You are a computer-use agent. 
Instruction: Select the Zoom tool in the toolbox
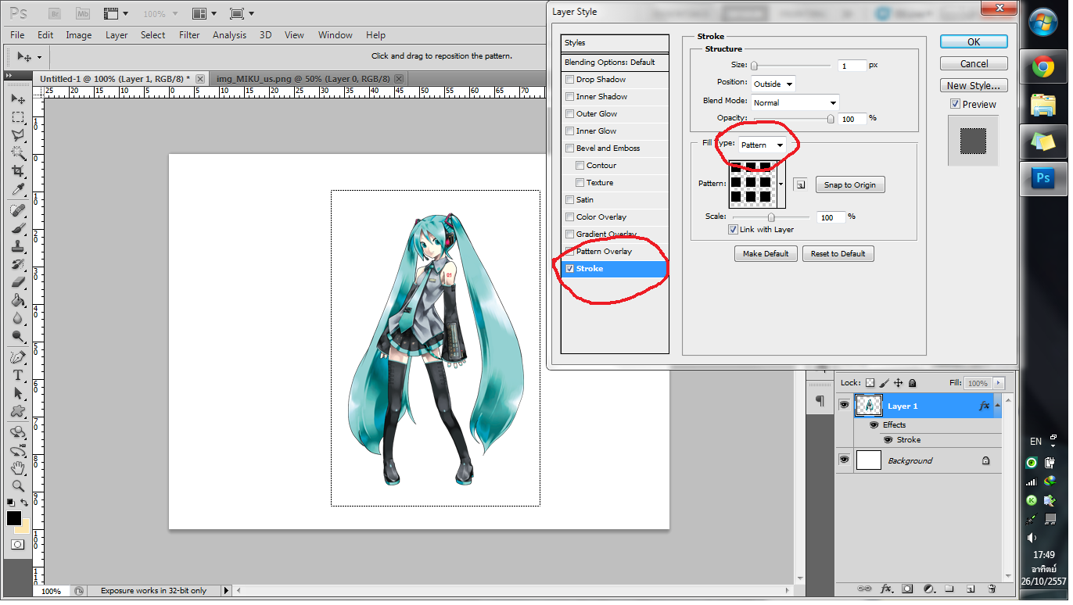(x=17, y=485)
